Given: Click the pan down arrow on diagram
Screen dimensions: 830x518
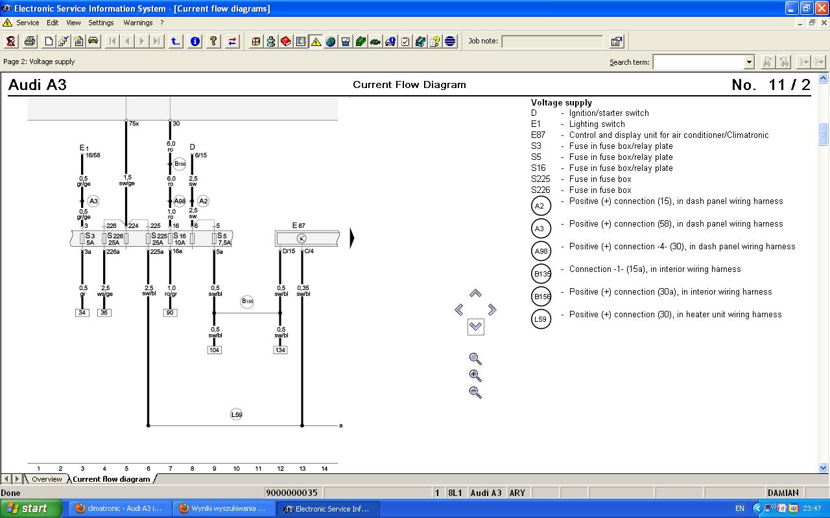Looking at the screenshot, I should pos(475,327).
